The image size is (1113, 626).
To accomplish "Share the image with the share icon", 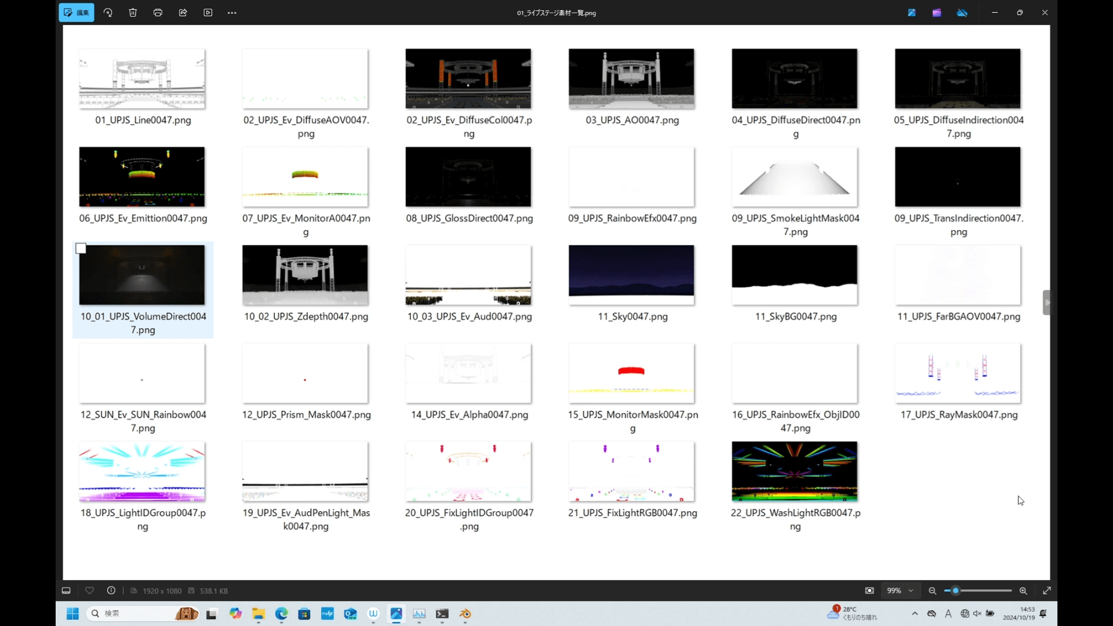I will 183,13.
